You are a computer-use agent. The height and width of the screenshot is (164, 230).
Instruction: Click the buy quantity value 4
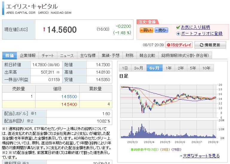point(109,104)
